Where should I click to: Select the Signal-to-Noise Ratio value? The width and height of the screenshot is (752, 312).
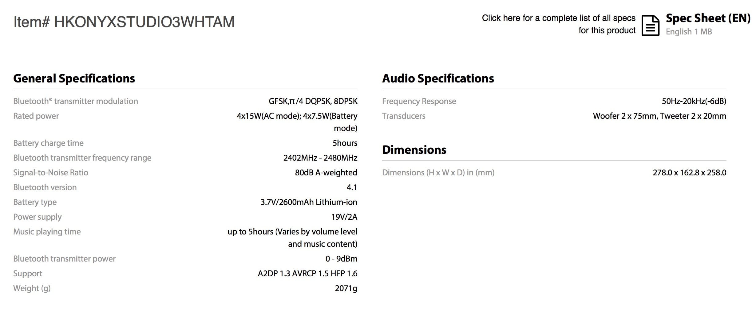click(326, 172)
